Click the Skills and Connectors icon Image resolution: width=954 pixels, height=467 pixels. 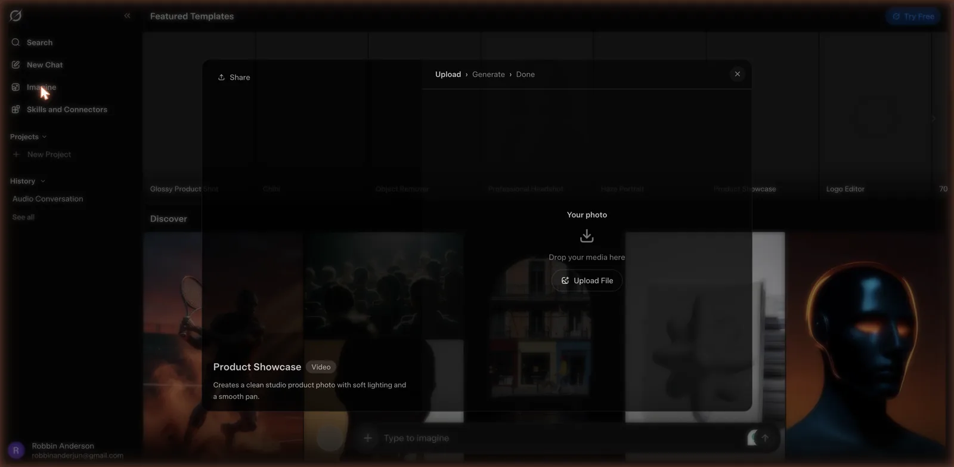point(16,109)
